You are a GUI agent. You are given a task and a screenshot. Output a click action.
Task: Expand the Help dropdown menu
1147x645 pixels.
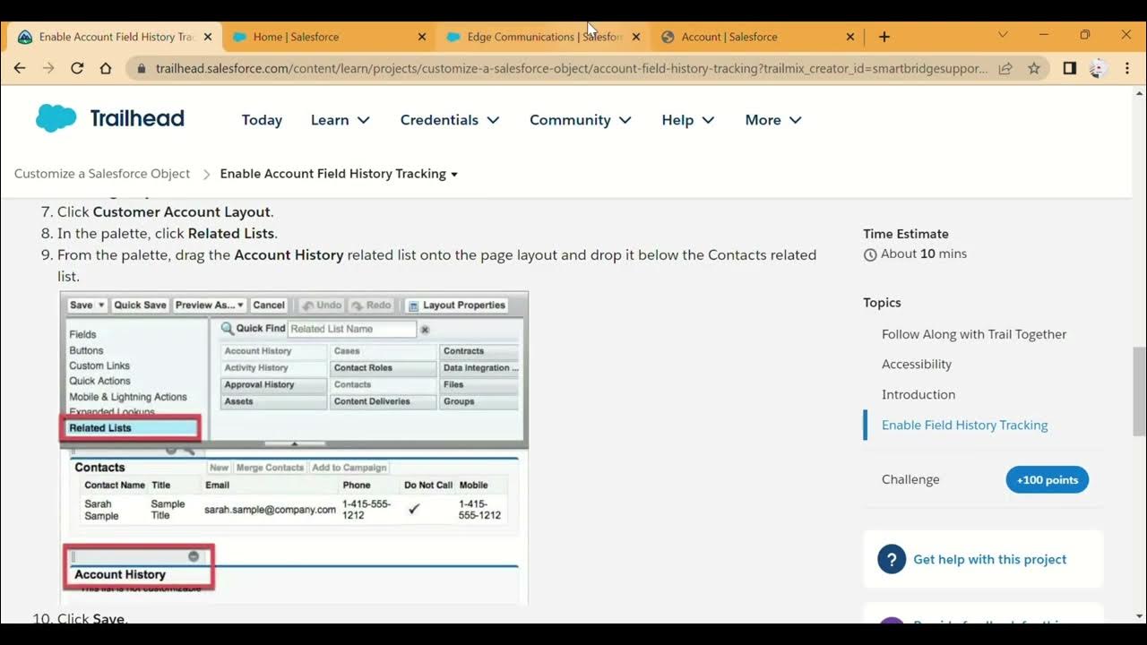pyautogui.click(x=688, y=120)
